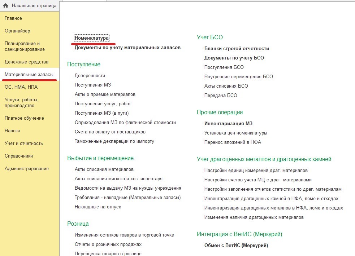Open Акты списания материалов
This screenshot has width=355, height=256.
tap(104, 169)
